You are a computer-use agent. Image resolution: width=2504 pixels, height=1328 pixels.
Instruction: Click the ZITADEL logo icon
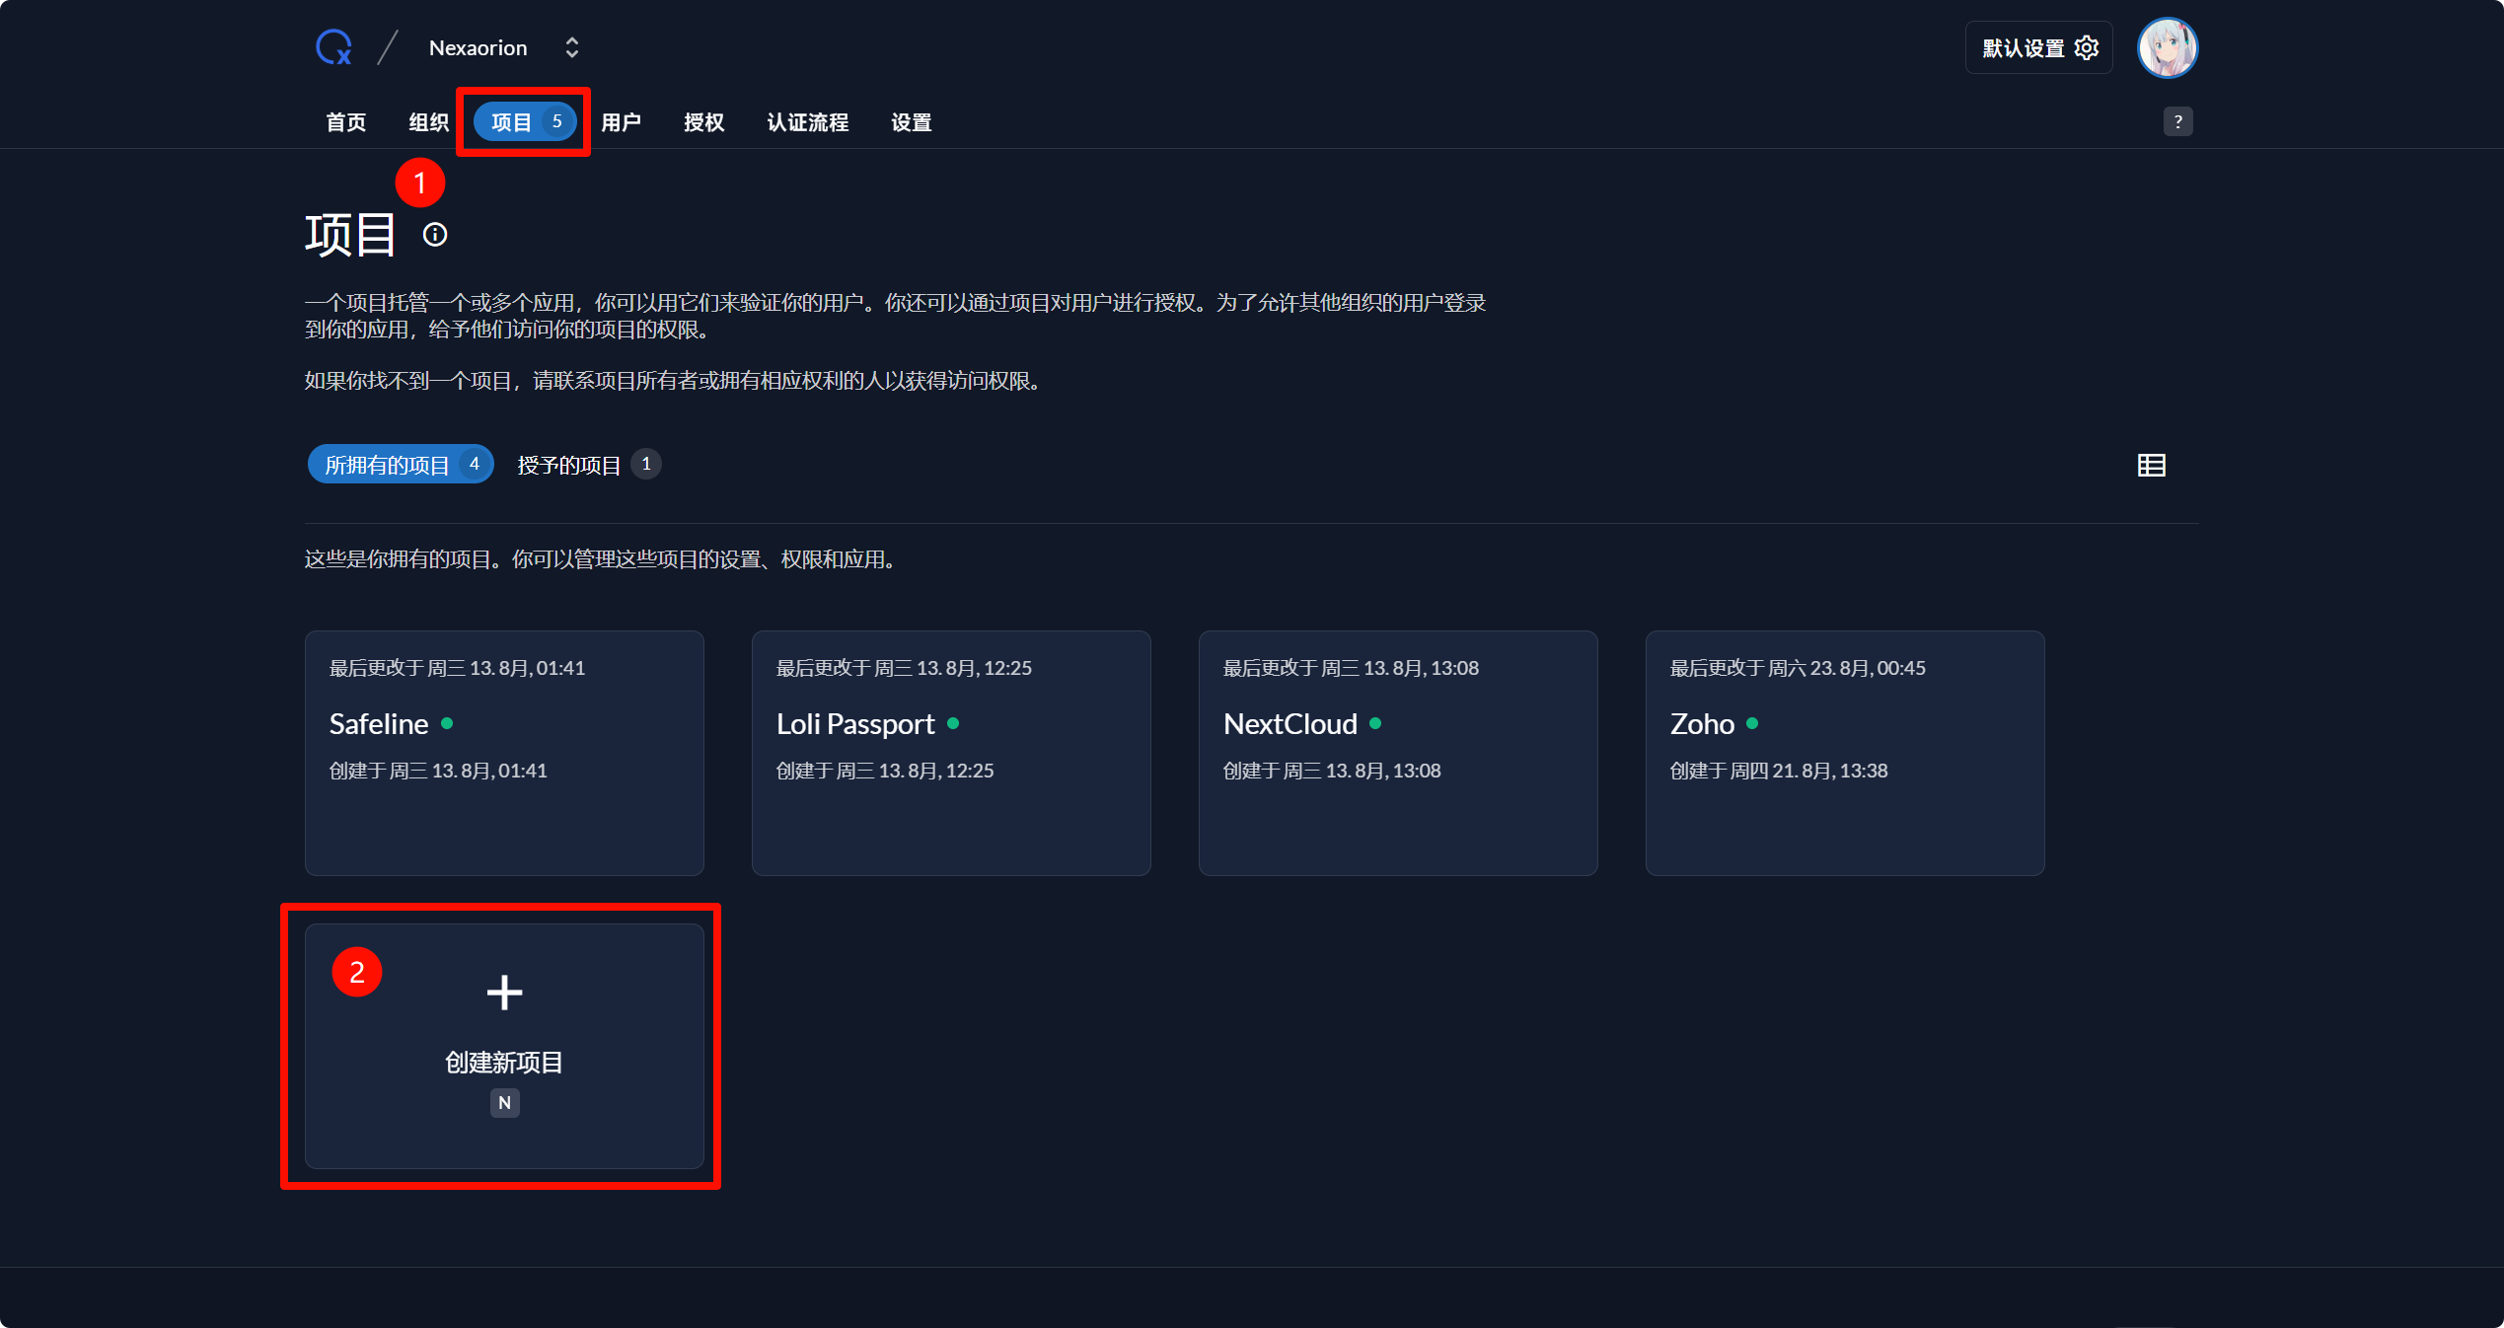click(333, 47)
